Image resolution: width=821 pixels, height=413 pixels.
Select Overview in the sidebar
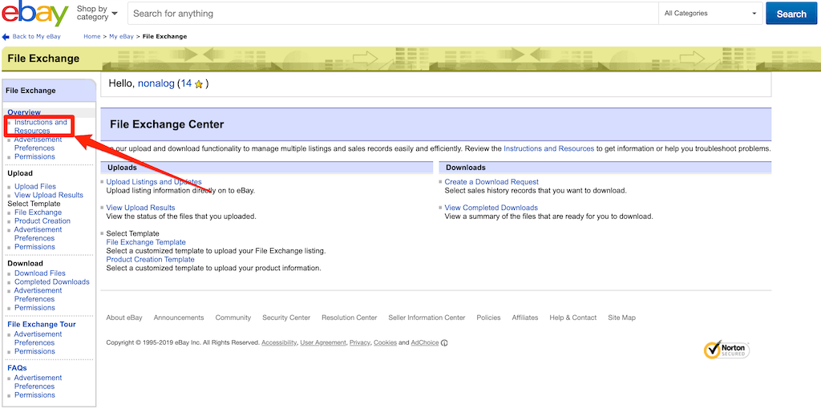(x=24, y=112)
